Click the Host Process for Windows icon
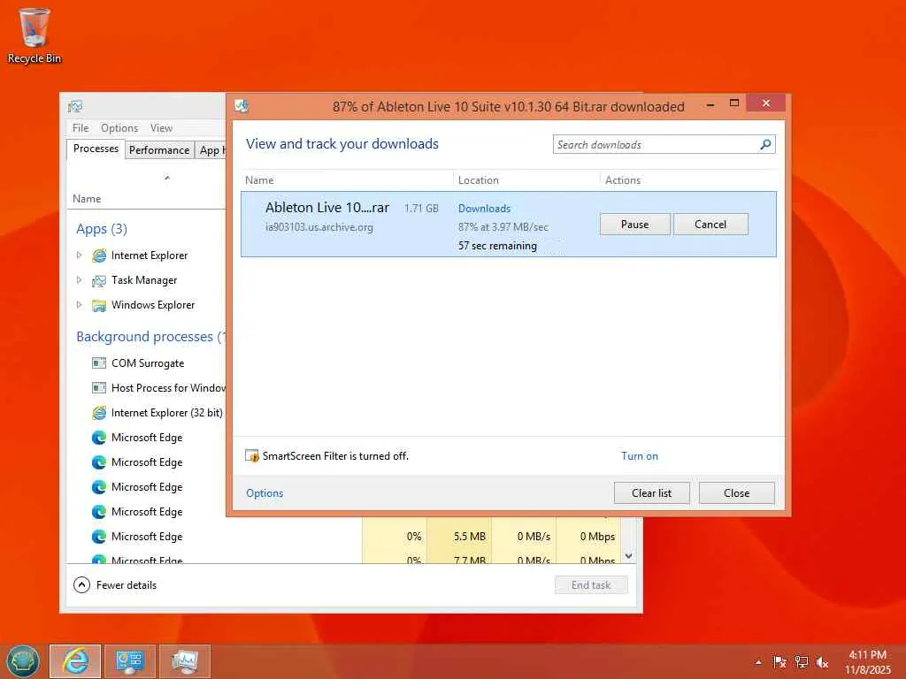Image resolution: width=906 pixels, height=679 pixels. (x=99, y=388)
